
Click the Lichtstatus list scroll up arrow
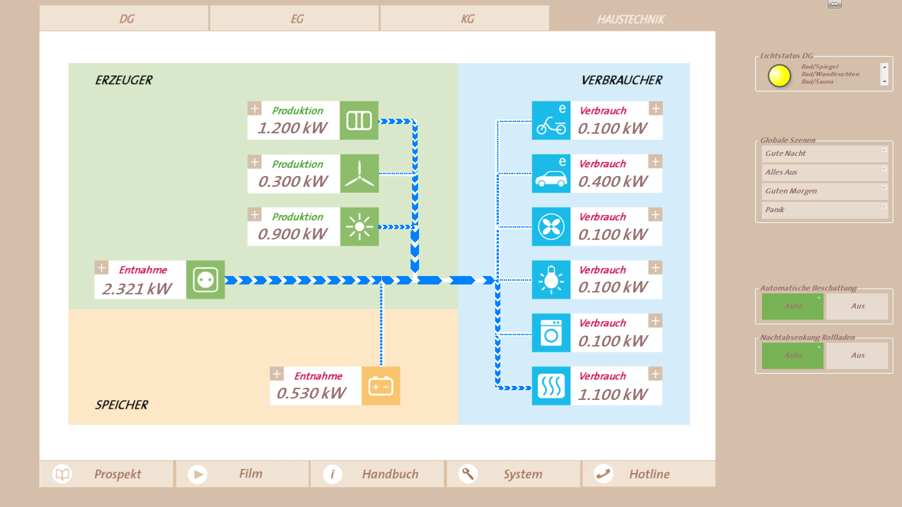885,67
